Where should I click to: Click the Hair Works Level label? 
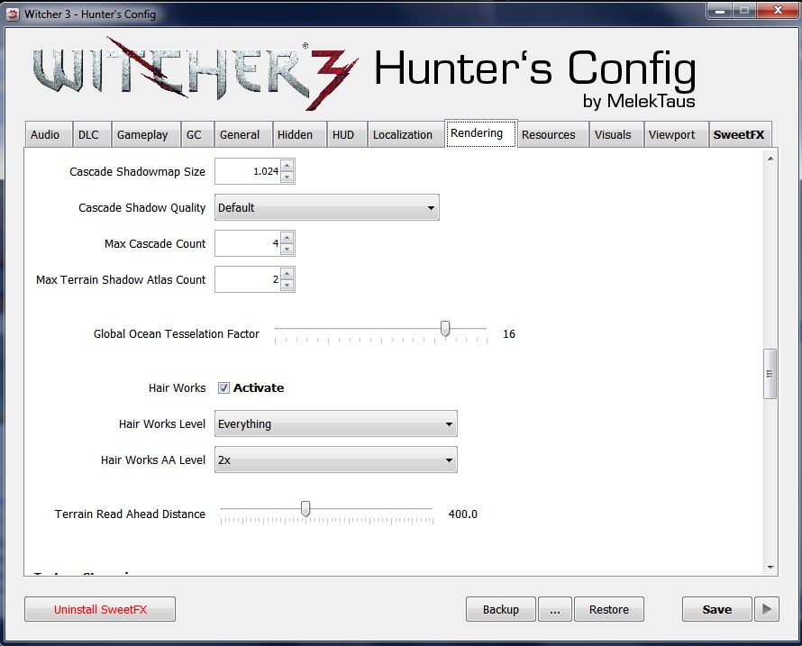pos(162,424)
